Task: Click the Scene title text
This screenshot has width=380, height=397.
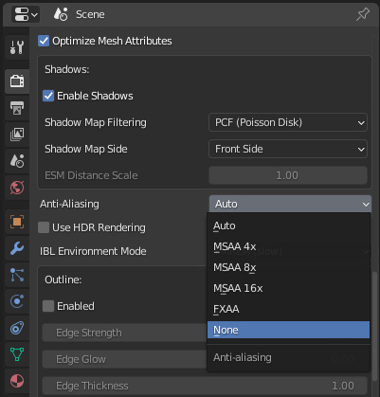Action: (90, 14)
